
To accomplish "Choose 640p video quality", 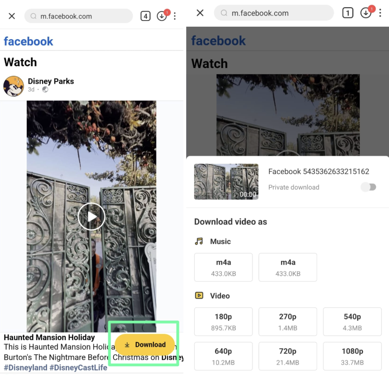I will pos(223,356).
